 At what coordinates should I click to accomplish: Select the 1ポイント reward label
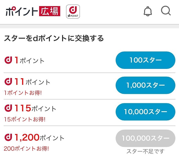pyautogui.click(x=29, y=60)
